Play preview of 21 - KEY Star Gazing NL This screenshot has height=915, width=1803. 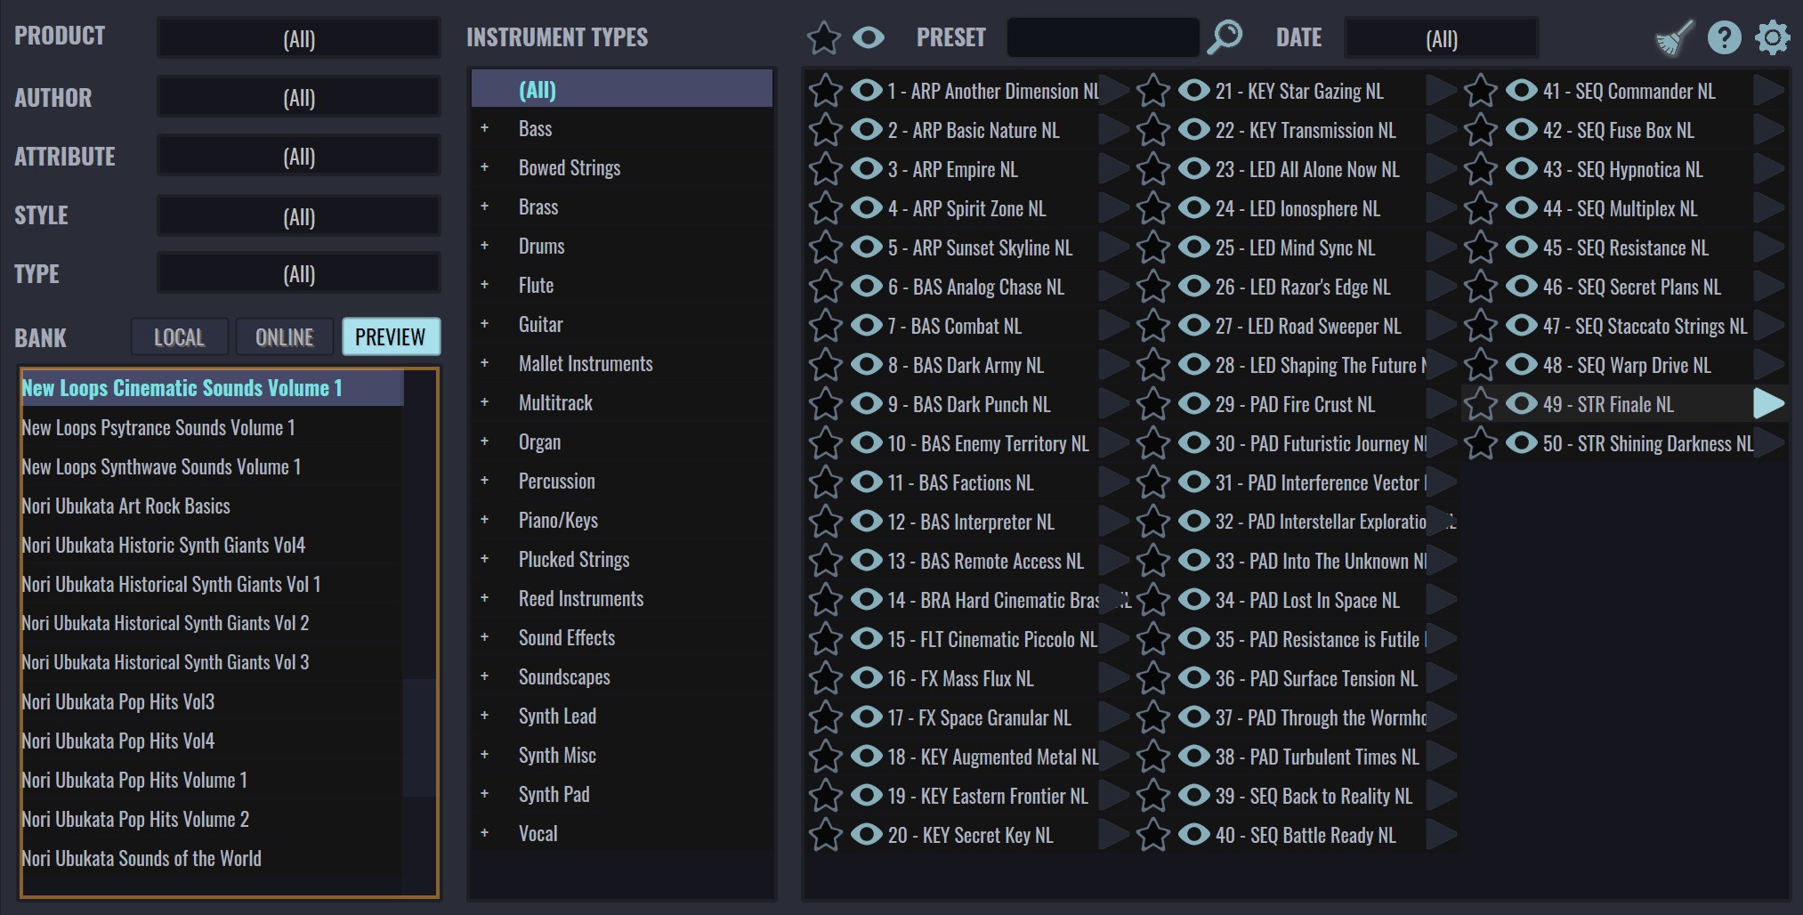(1440, 91)
